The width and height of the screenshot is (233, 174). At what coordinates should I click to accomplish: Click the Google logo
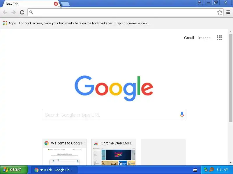[114, 88]
